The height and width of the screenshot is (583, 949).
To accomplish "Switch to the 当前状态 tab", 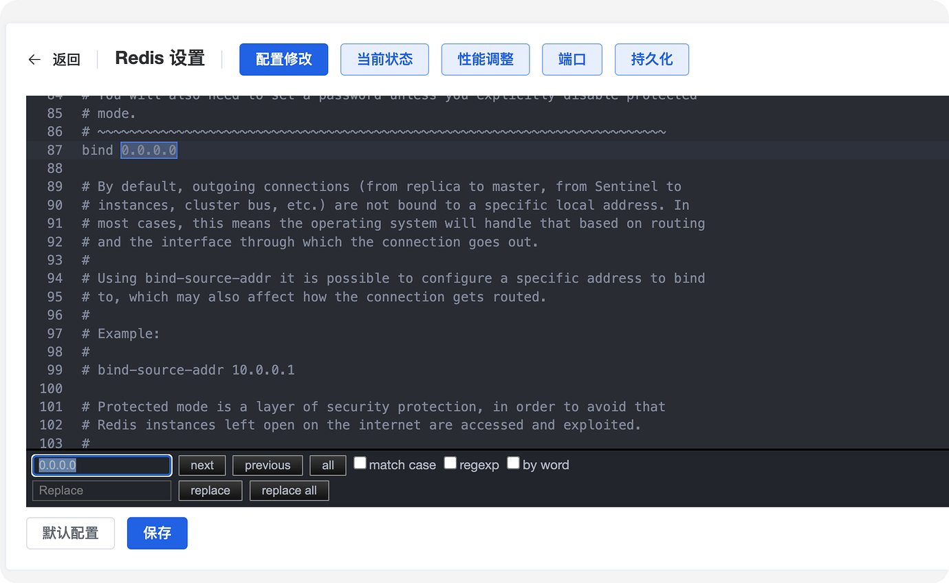I will 384,59.
